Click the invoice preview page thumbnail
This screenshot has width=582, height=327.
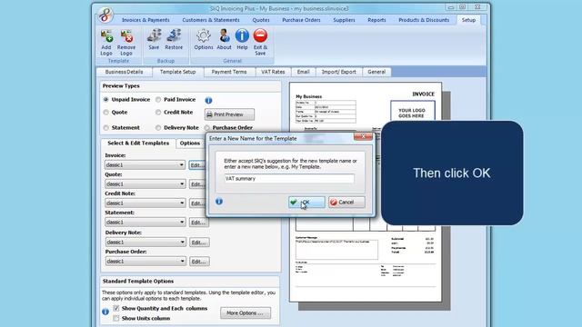coord(366,192)
